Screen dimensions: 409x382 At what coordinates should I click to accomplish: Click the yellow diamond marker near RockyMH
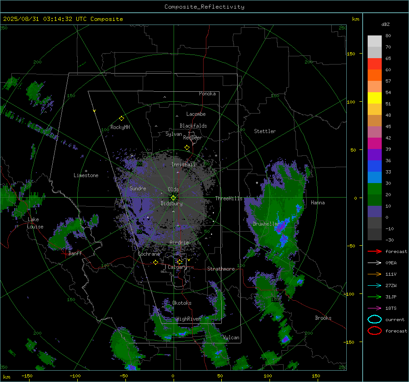[x=121, y=119]
